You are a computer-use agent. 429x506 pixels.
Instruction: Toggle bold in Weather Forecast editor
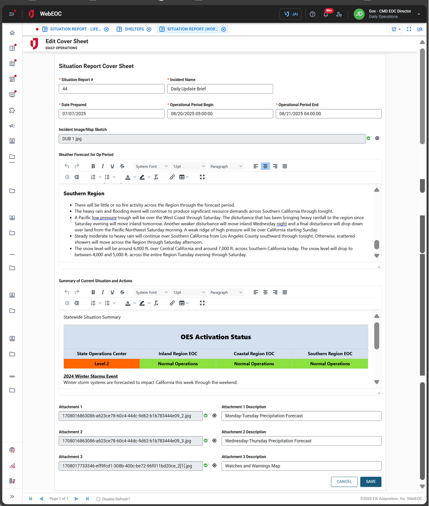[x=93, y=166]
